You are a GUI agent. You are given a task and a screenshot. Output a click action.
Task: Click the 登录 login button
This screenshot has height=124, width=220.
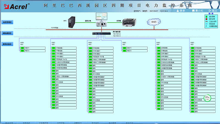point(180,11)
